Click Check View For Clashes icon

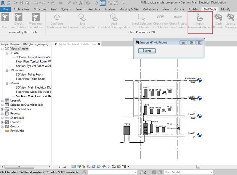160,17
